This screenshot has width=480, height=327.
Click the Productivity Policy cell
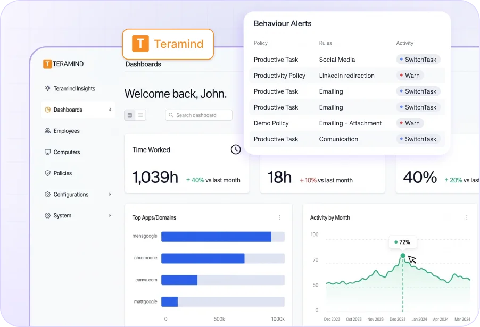click(x=279, y=76)
